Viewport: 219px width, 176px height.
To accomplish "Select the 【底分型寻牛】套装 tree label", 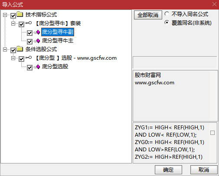I will tap(58, 23).
